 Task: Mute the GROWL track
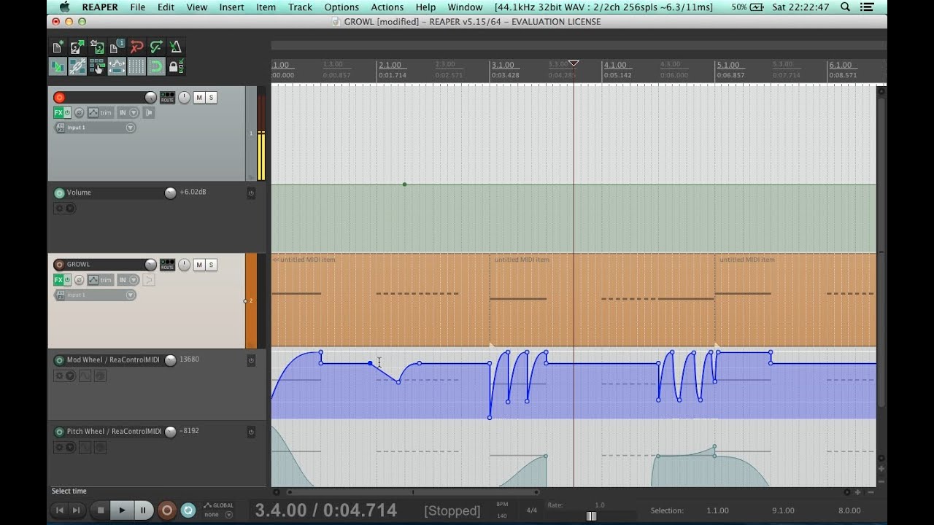tap(199, 265)
